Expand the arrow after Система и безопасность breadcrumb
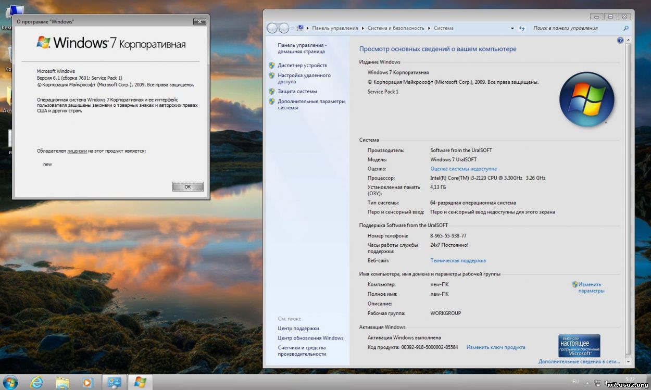The image size is (651, 390). (430, 28)
